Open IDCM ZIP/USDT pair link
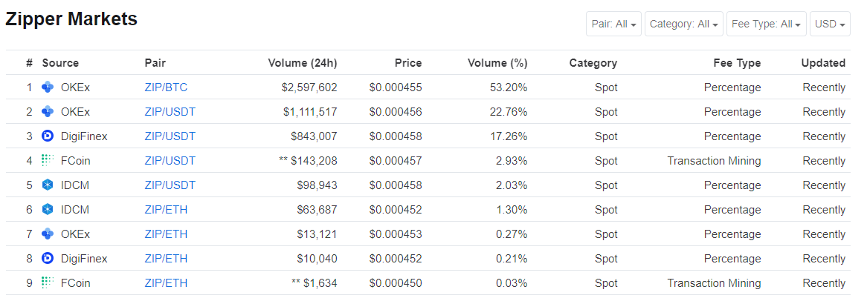This screenshot has height=301, width=867. [170, 185]
